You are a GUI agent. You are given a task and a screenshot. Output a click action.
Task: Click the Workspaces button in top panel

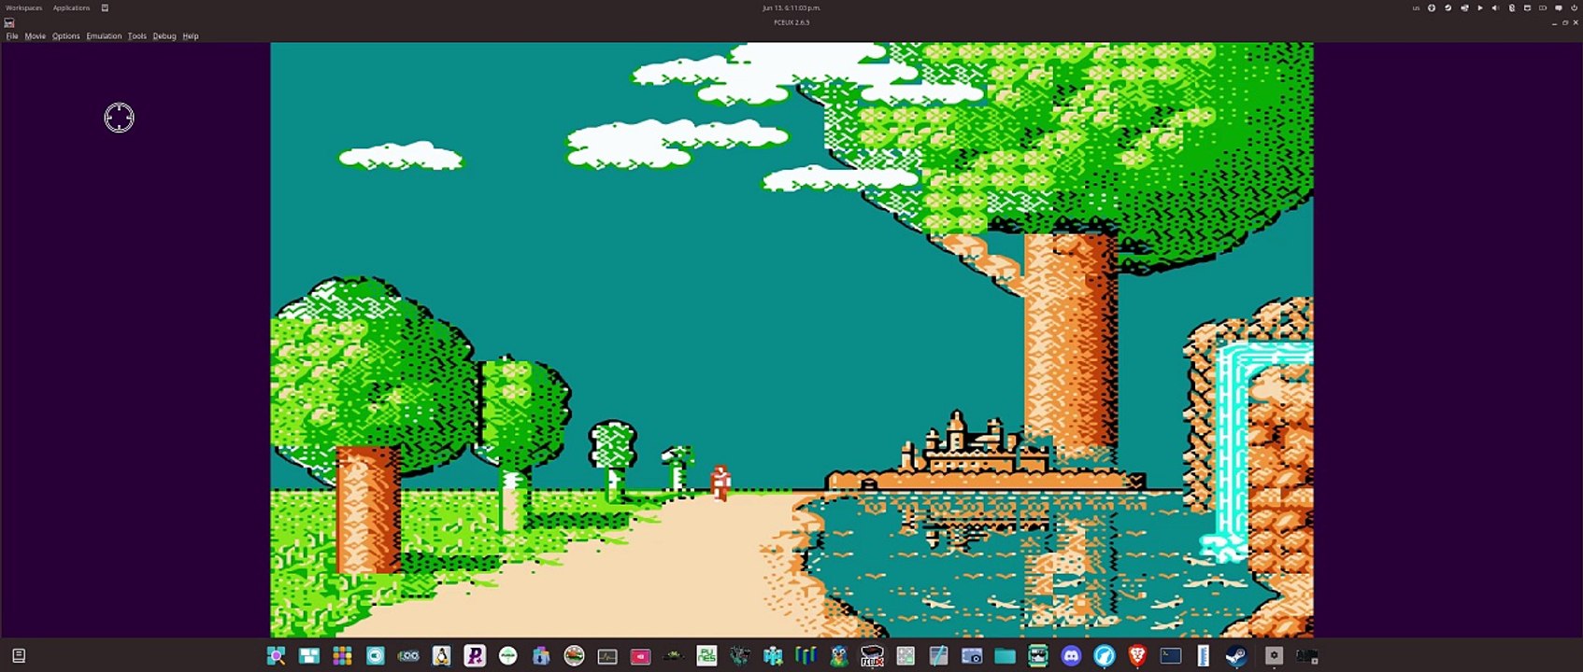[23, 7]
